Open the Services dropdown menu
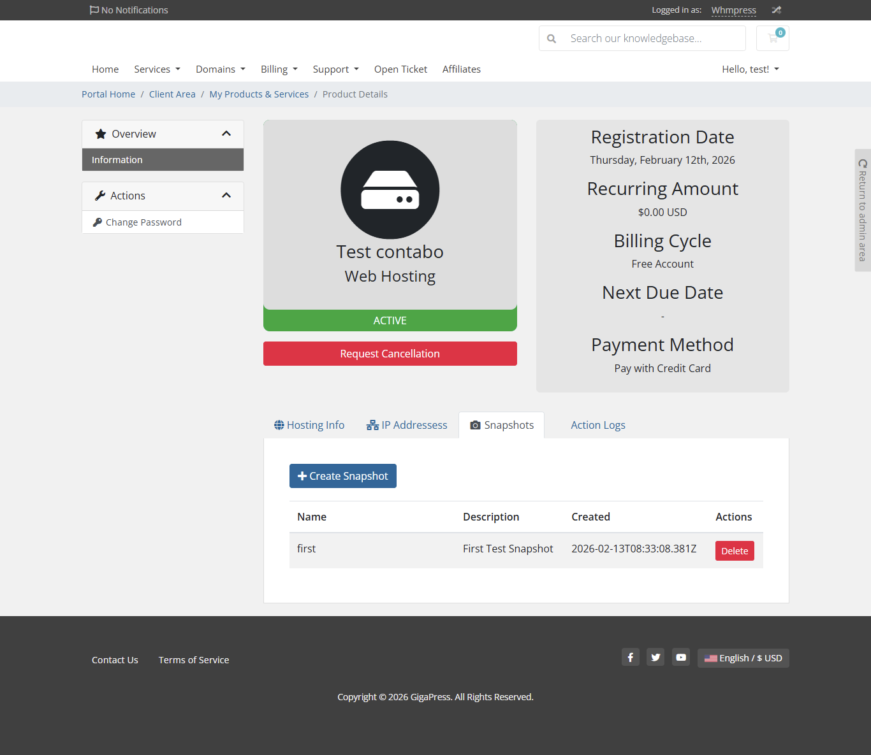Screen dimensions: 871x755 (x=157, y=69)
